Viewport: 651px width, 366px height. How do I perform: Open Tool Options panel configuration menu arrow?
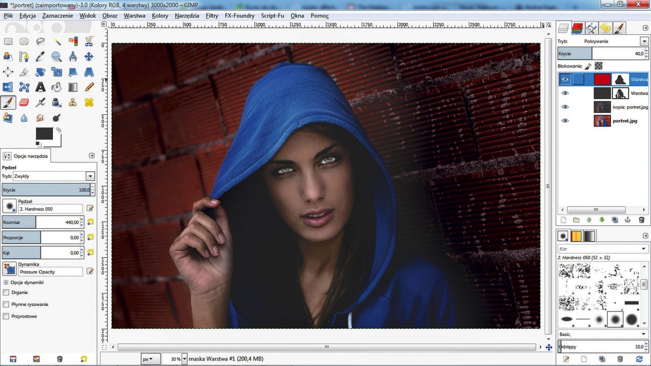92,156
